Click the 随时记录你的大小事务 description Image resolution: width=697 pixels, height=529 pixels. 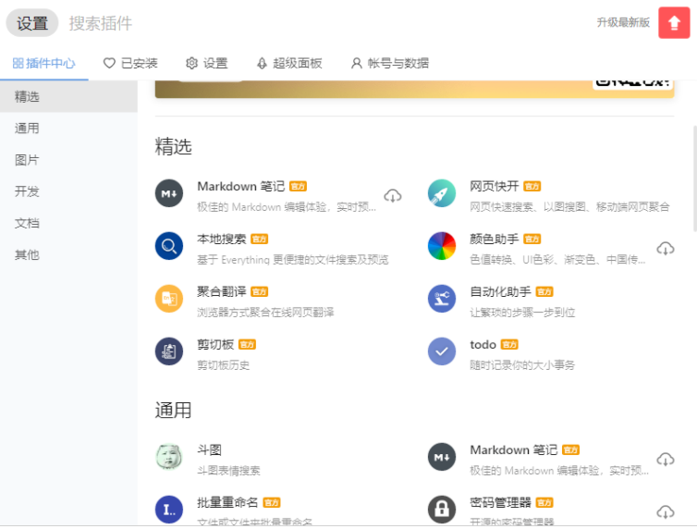tap(522, 365)
